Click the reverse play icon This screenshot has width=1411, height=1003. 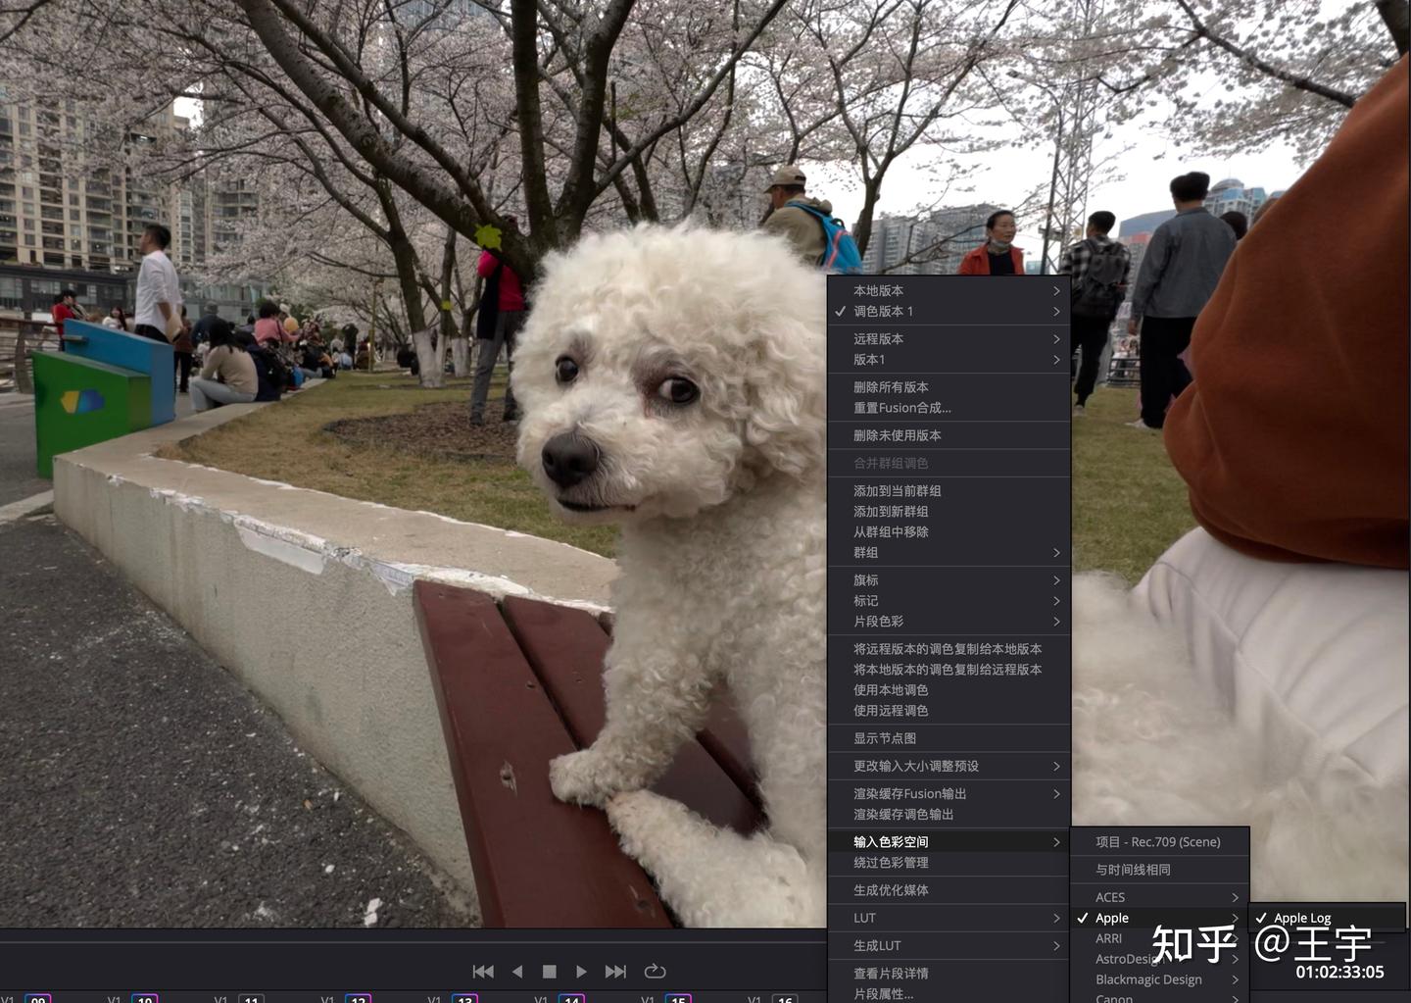point(516,971)
